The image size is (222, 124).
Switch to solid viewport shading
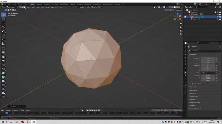point(174,7)
